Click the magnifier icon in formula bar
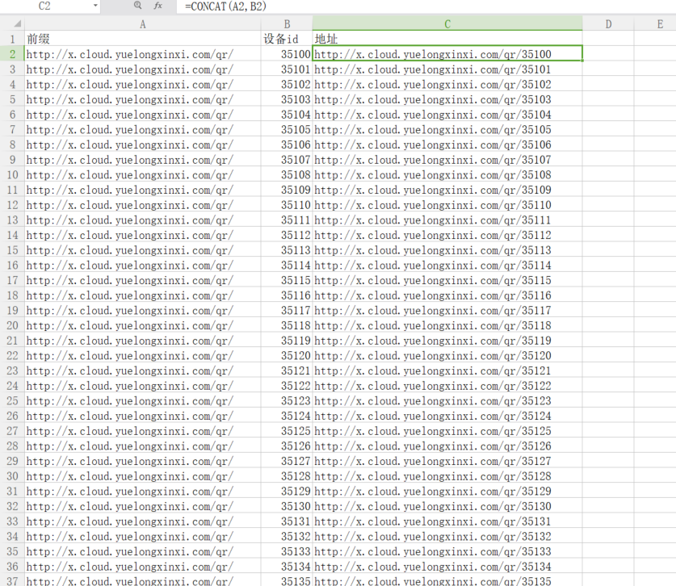Image resolution: width=676 pixels, height=586 pixels. click(137, 6)
